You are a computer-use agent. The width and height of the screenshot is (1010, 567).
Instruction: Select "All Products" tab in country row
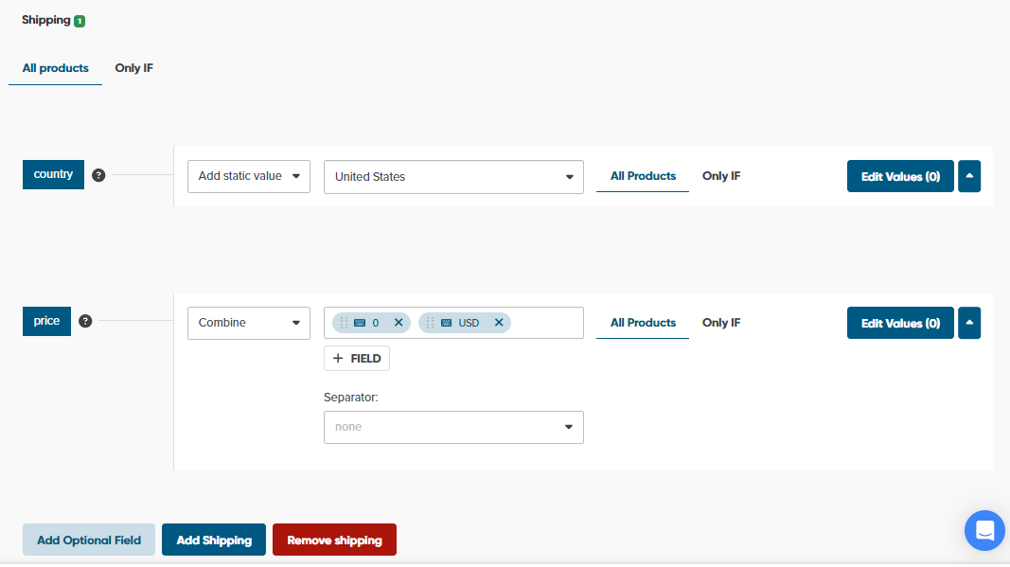(643, 176)
